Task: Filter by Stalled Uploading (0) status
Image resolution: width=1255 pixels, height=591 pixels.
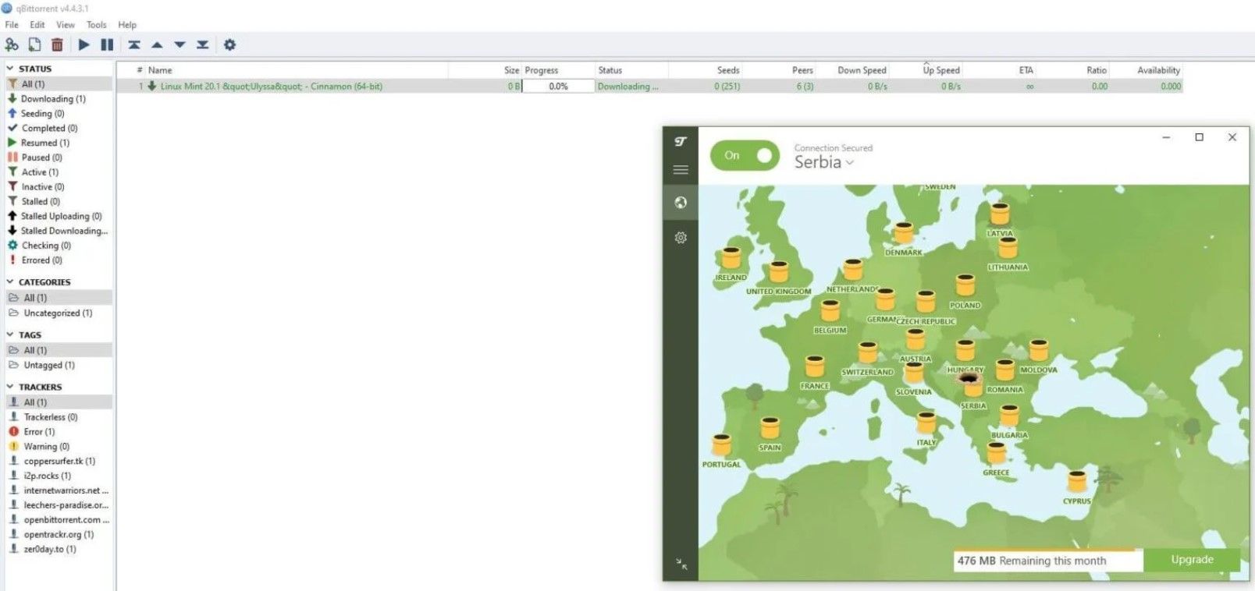Action: pyautogui.click(x=61, y=217)
